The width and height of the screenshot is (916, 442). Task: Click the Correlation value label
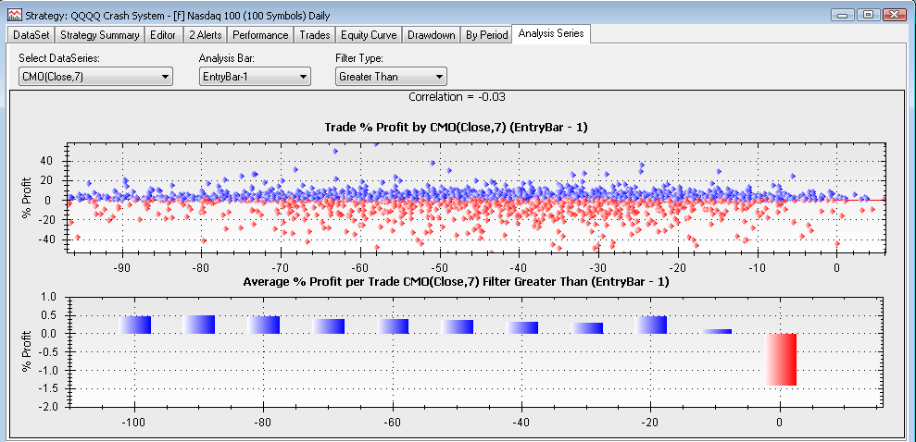point(457,96)
